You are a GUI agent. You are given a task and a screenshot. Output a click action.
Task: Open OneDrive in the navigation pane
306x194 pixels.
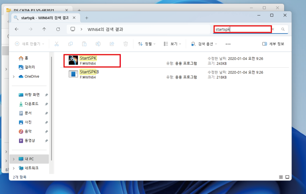coord(29,76)
